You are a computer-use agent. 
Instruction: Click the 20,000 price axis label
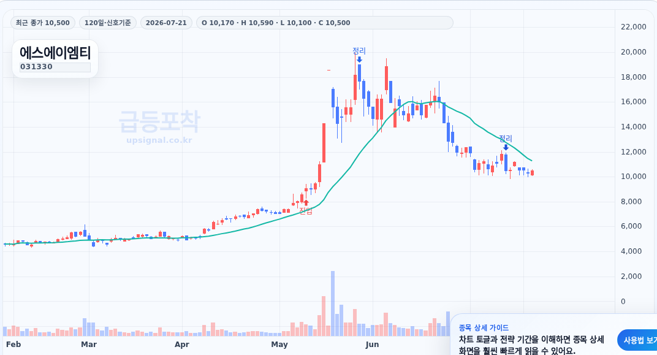[634, 52]
